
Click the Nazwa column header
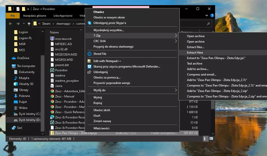click(x=54, y=32)
